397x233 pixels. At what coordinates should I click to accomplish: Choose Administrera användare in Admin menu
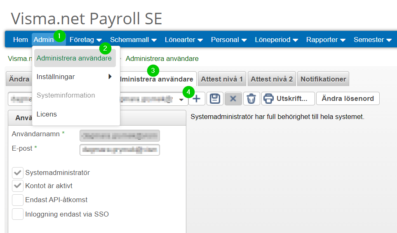point(75,58)
